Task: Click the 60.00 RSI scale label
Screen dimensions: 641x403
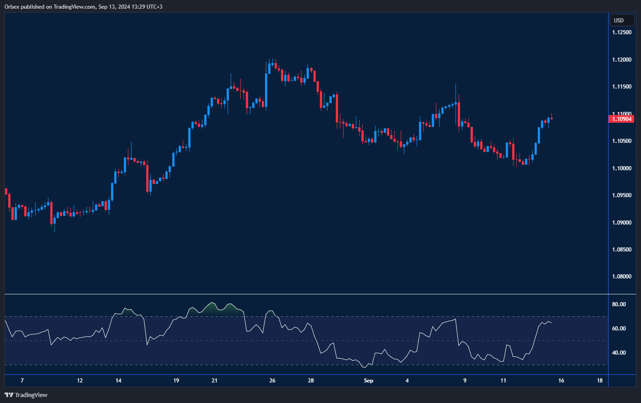Action: click(x=619, y=329)
